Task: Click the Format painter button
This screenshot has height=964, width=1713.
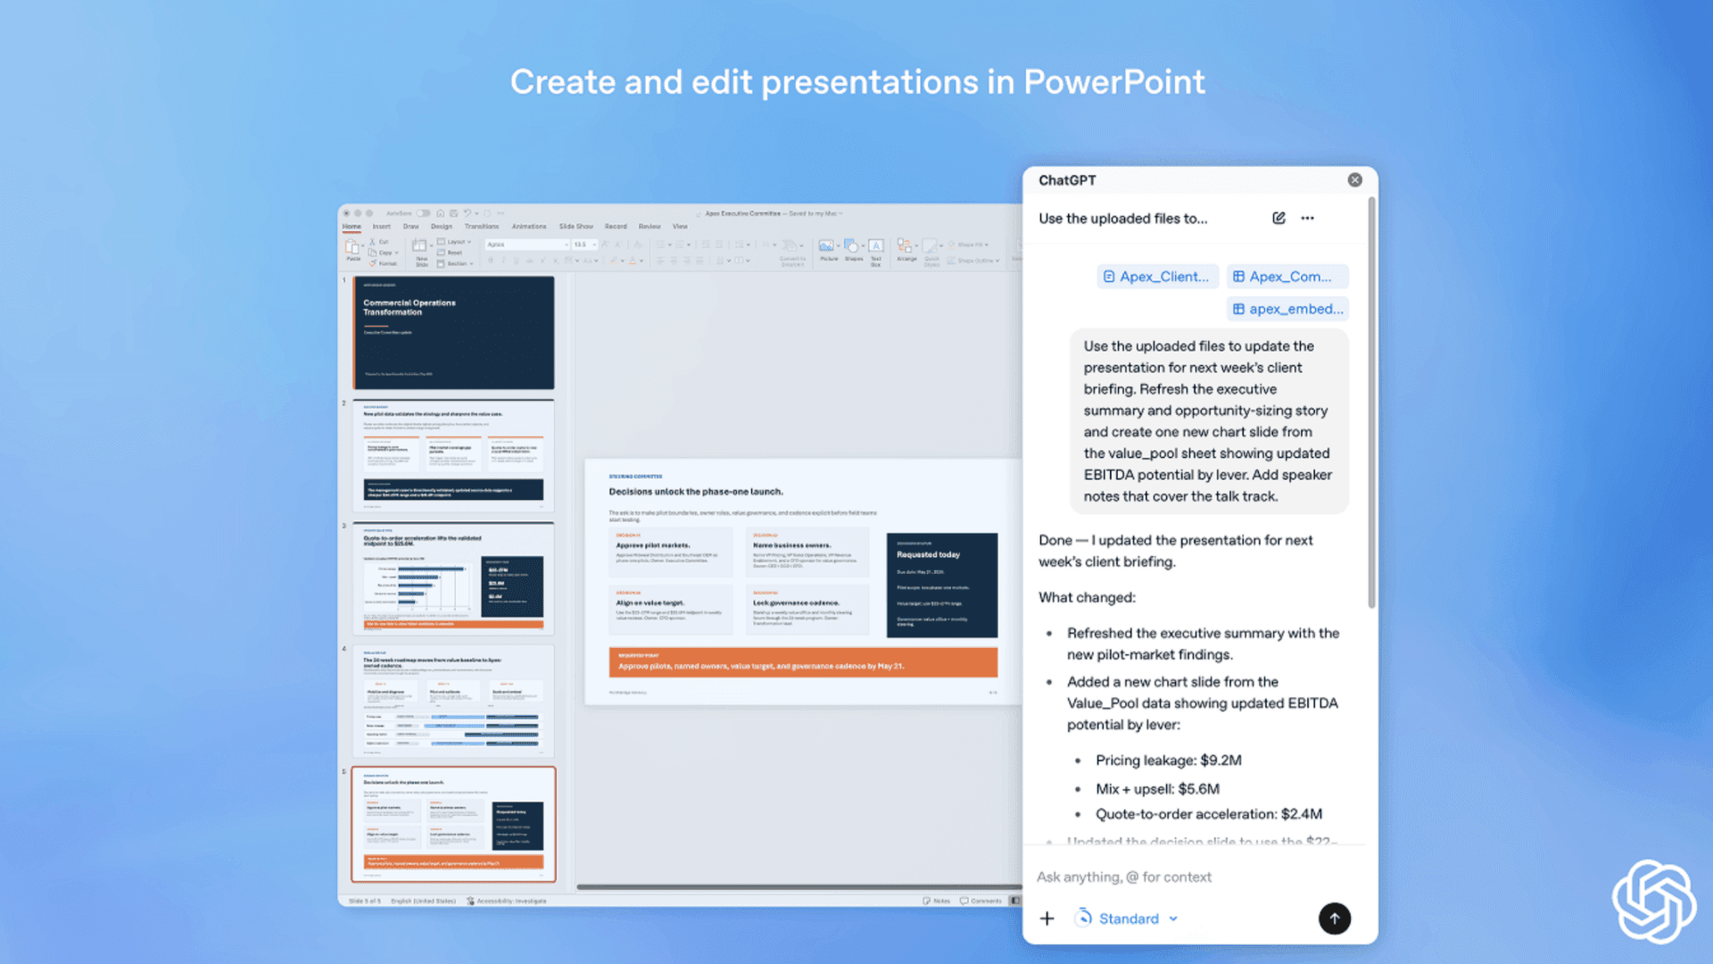Action: pyautogui.click(x=384, y=263)
